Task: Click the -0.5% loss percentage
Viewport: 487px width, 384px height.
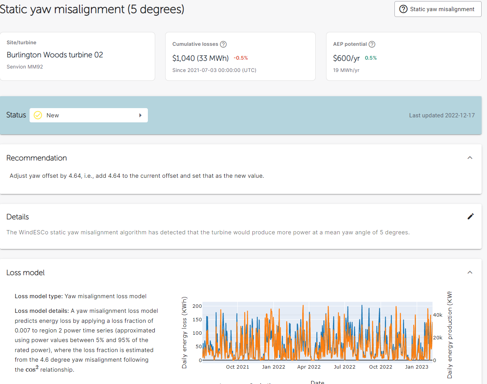Action: click(241, 58)
